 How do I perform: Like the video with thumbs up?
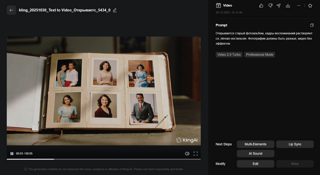click(261, 5)
